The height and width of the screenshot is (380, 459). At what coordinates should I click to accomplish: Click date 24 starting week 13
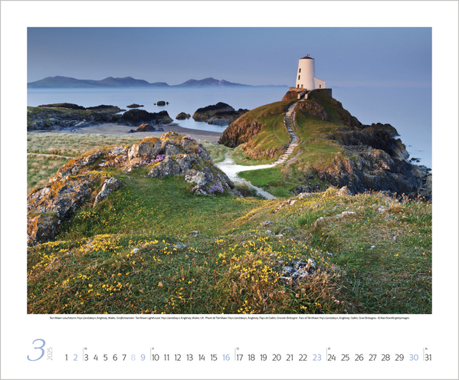(332, 358)
